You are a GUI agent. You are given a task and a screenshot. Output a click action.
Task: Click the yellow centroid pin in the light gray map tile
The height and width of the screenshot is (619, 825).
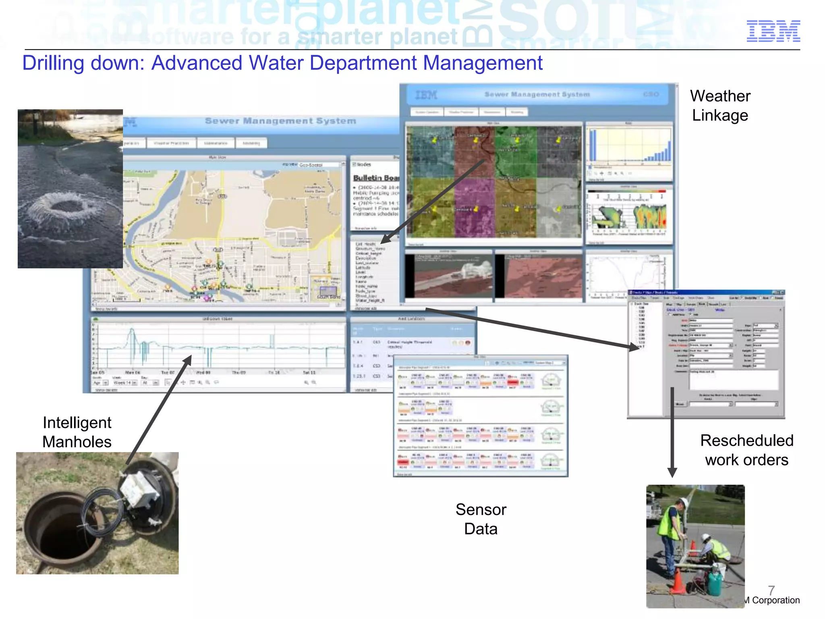(x=559, y=209)
